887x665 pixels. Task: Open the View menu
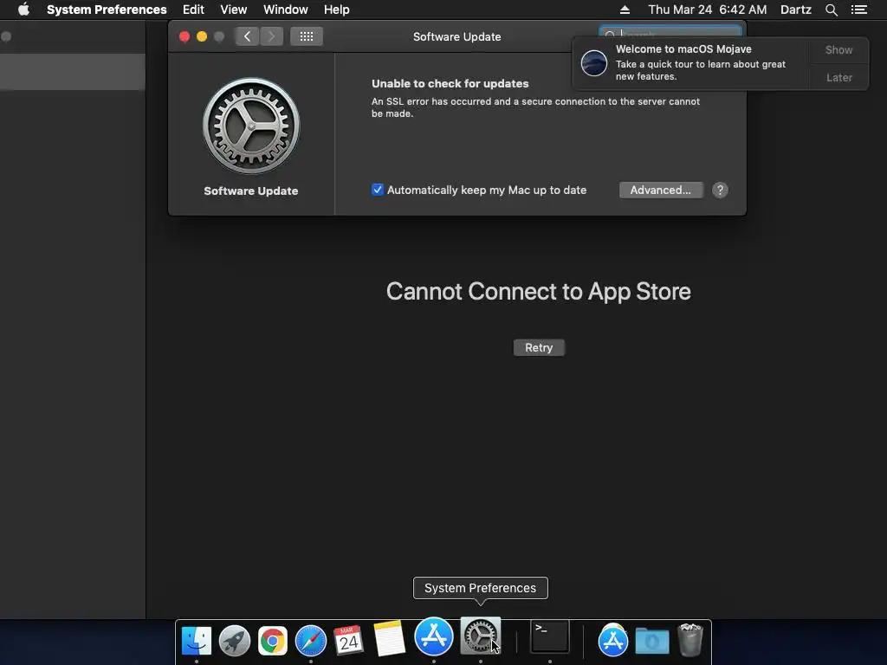click(x=234, y=10)
